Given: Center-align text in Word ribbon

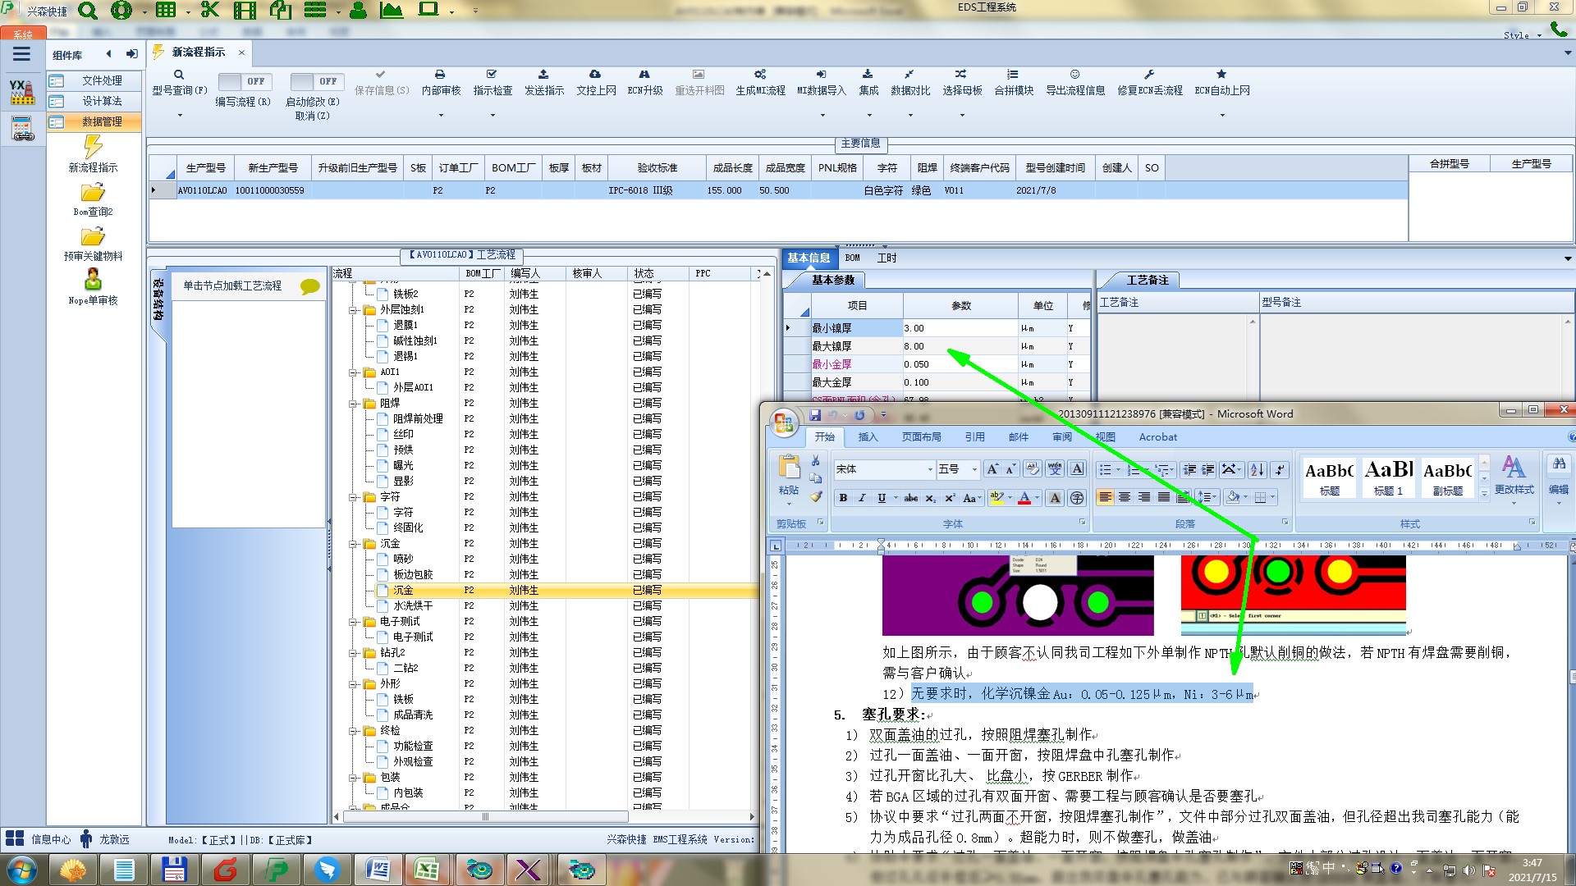Looking at the screenshot, I should 1125,498.
